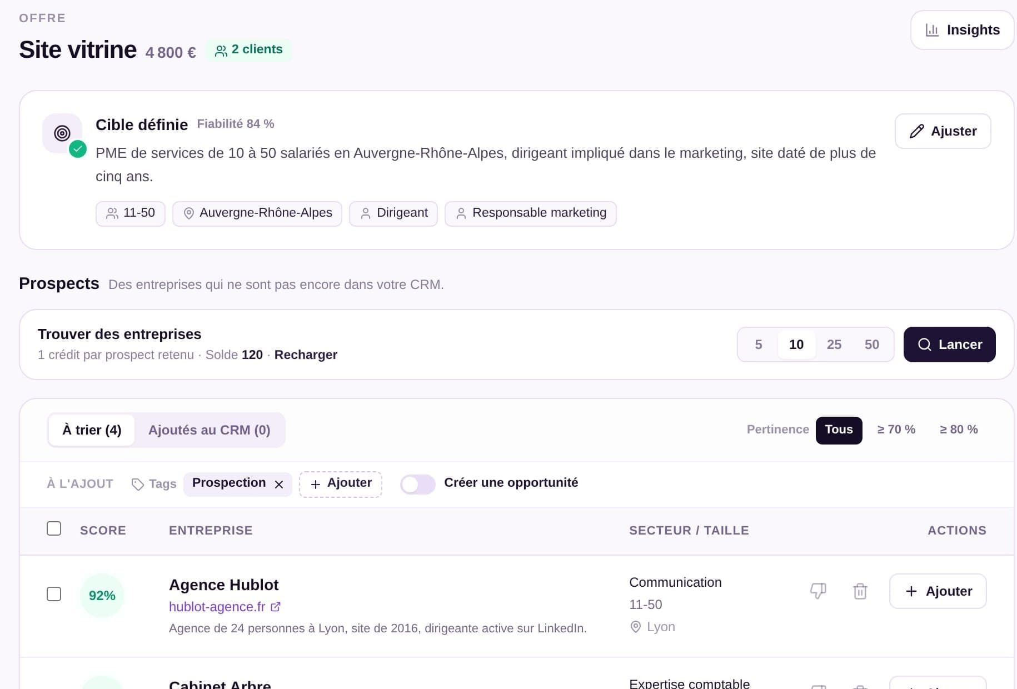Thumbs-down the Agence Hublot prospect
This screenshot has height=689, width=1017.
pos(818,591)
